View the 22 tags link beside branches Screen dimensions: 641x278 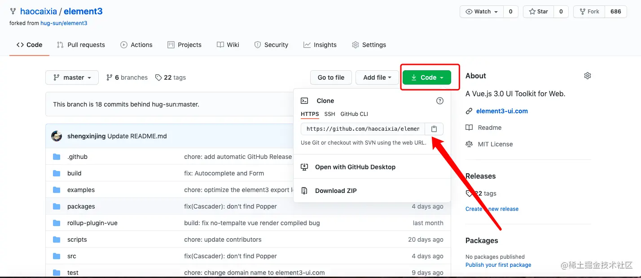171,77
